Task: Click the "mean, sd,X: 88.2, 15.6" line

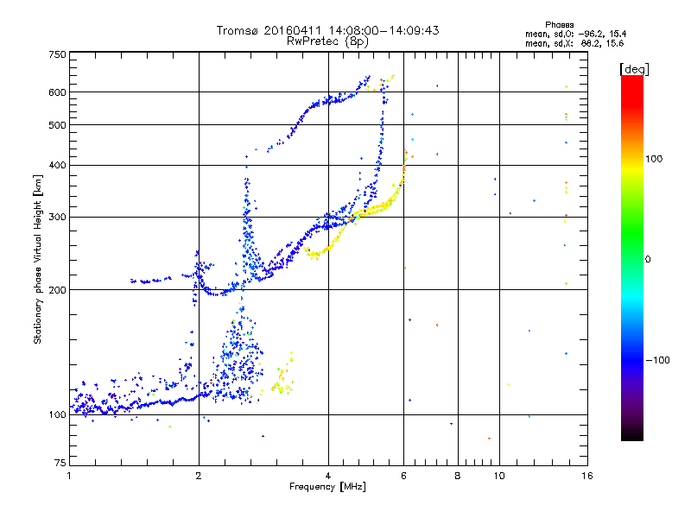Action: 574,43
